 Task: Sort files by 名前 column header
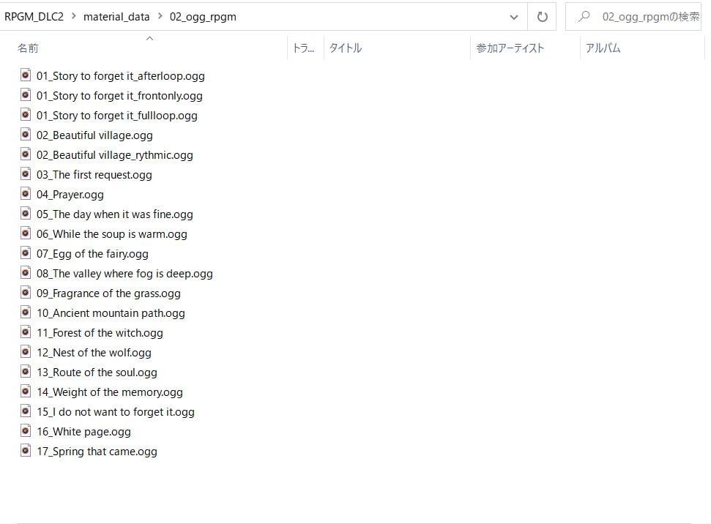(x=28, y=48)
